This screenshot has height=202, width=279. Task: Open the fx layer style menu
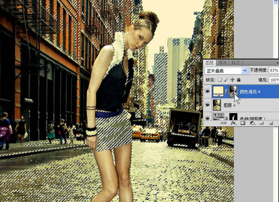click(x=233, y=123)
